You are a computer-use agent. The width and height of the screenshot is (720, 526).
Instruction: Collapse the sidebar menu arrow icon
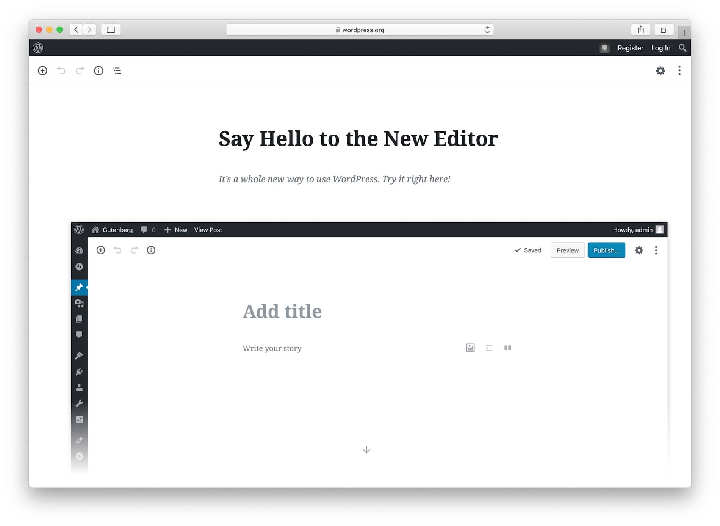79,456
